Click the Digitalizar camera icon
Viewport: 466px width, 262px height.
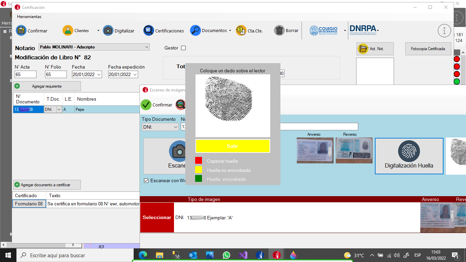pyautogui.click(x=108, y=30)
